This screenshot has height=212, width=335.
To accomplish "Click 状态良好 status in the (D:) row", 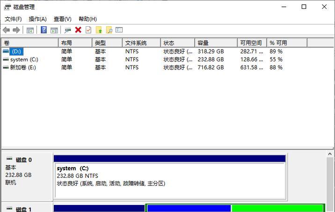I will [x=178, y=51].
